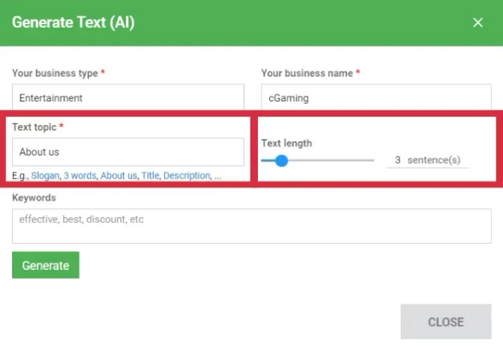Viewport: 503px width, 350px height.
Task: Click the sentence(s) unit text
Action: pyautogui.click(x=434, y=160)
